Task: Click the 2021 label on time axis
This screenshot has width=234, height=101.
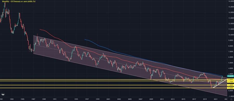Action: coord(216,99)
